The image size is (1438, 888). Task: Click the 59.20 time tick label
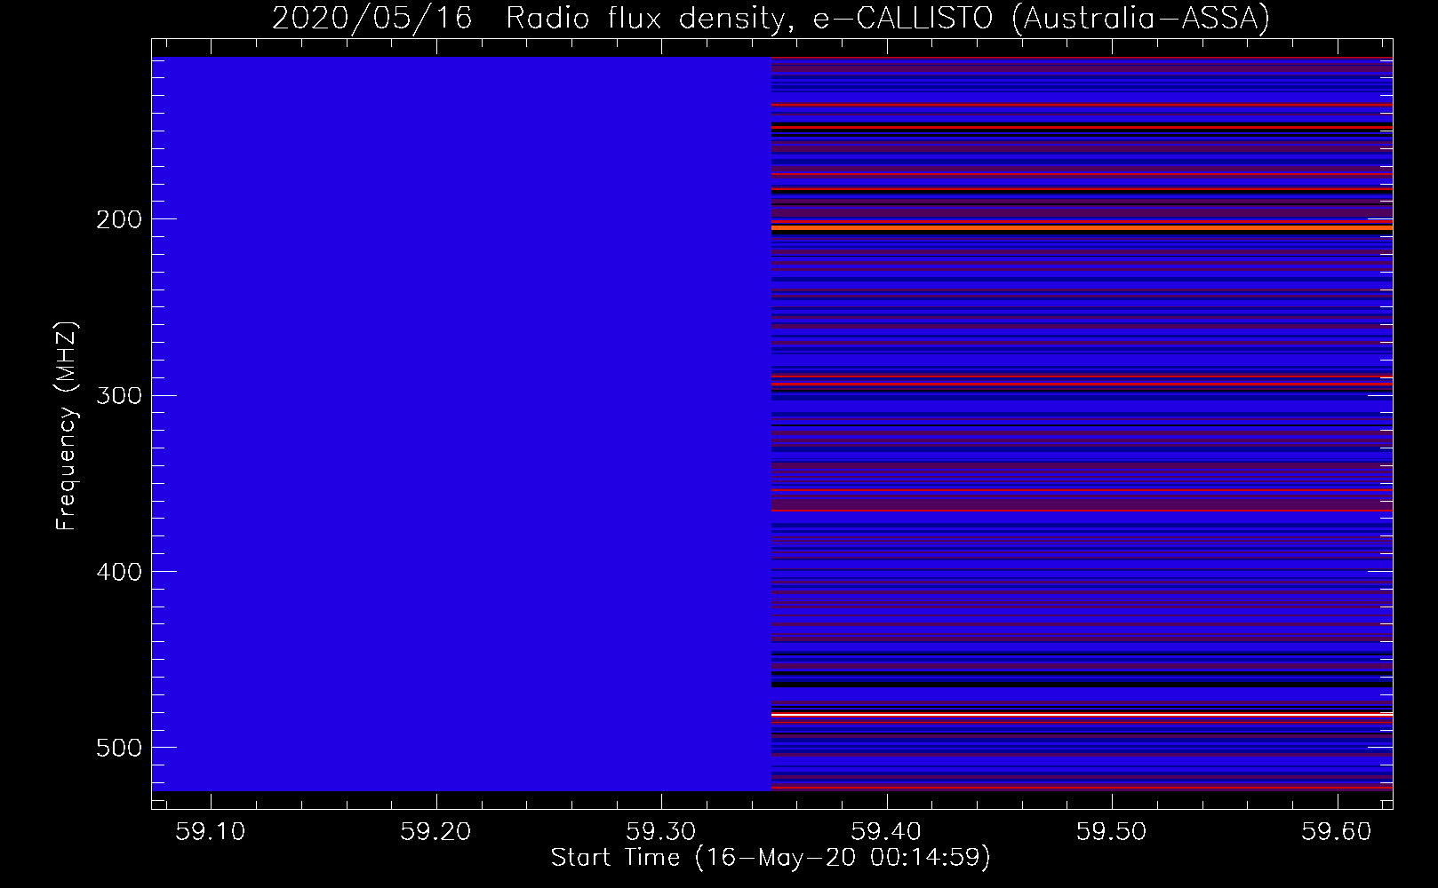[435, 830]
